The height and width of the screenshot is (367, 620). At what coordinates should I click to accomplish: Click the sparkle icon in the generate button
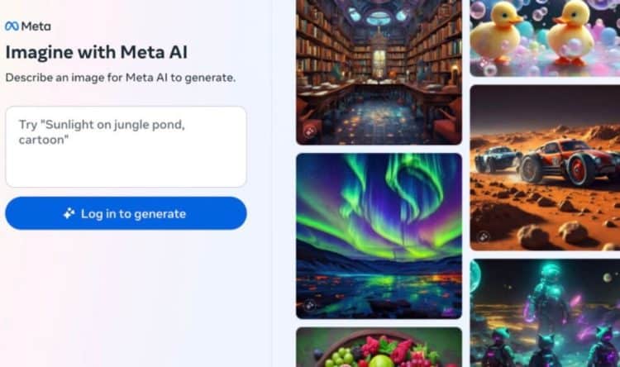click(69, 213)
